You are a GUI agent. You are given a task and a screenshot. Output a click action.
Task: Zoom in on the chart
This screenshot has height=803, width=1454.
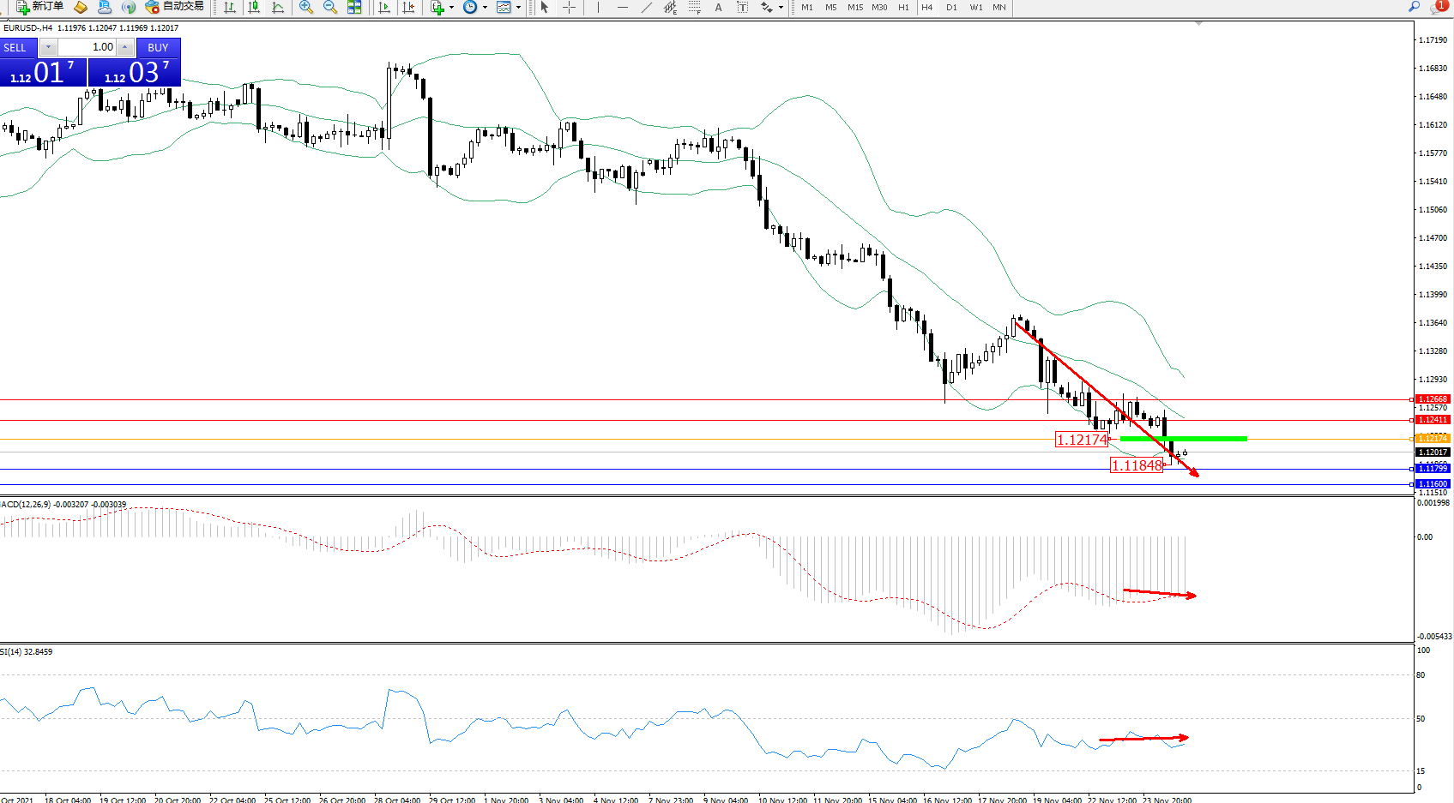point(306,8)
